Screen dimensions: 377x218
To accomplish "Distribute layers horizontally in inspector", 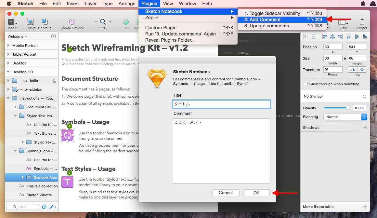I will tap(305, 36).
